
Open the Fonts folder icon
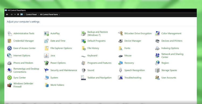pos(120,48)
